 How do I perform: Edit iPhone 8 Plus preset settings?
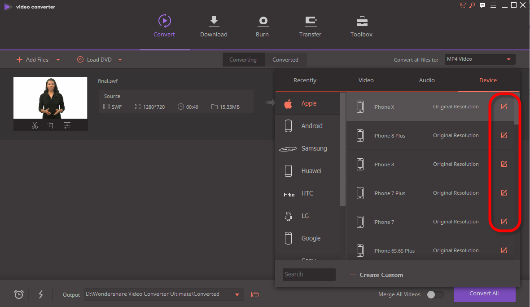coord(504,135)
